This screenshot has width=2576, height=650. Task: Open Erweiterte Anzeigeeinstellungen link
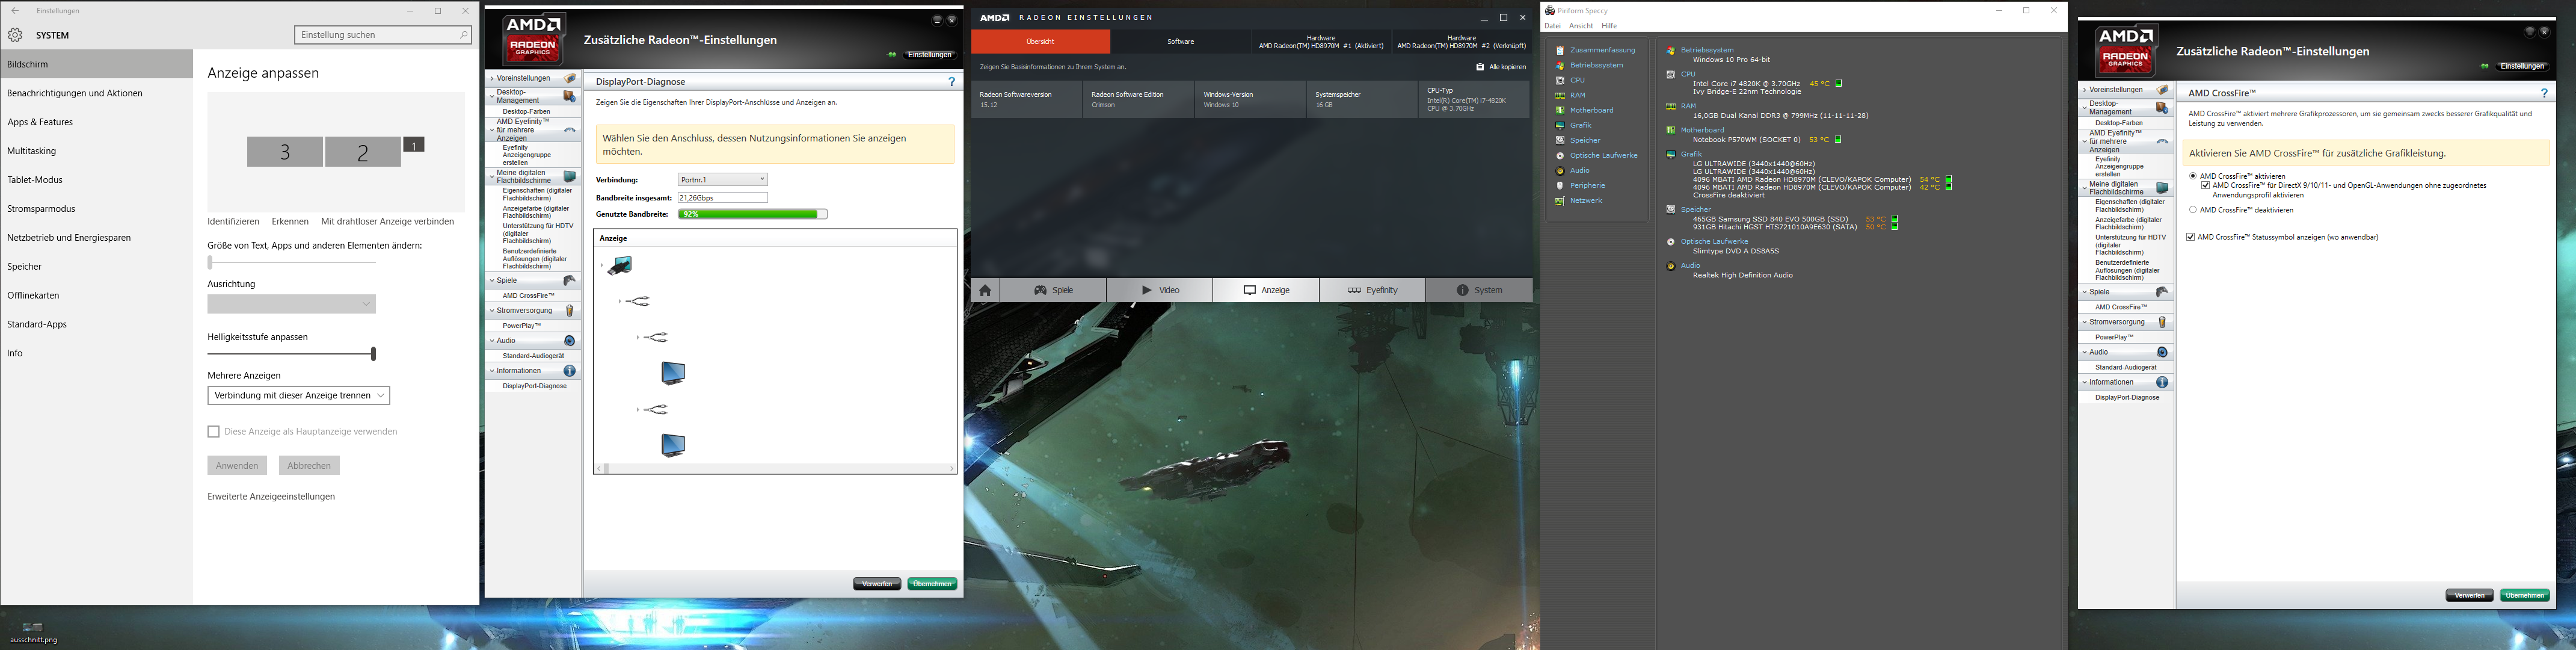click(271, 497)
